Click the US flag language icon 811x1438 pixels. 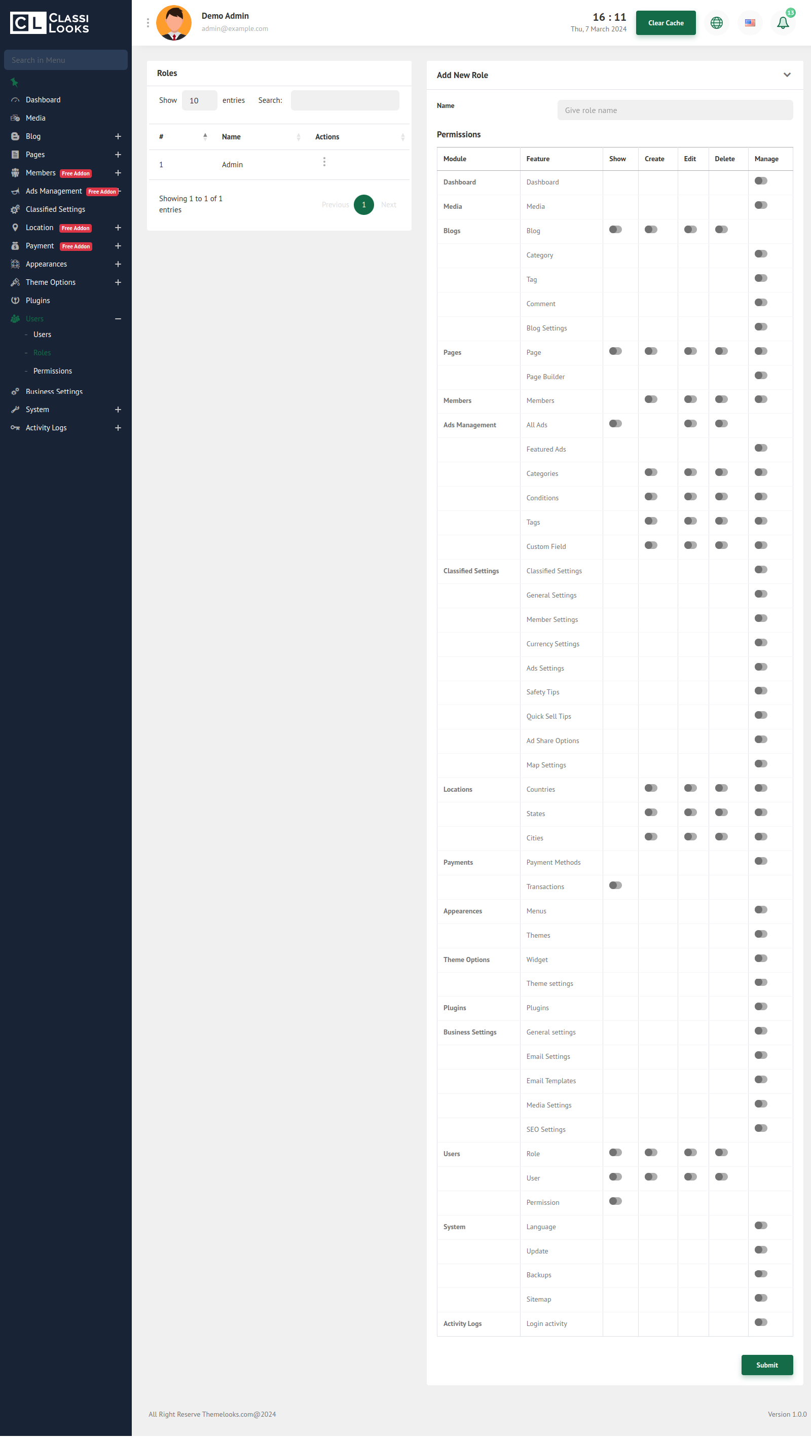750,23
